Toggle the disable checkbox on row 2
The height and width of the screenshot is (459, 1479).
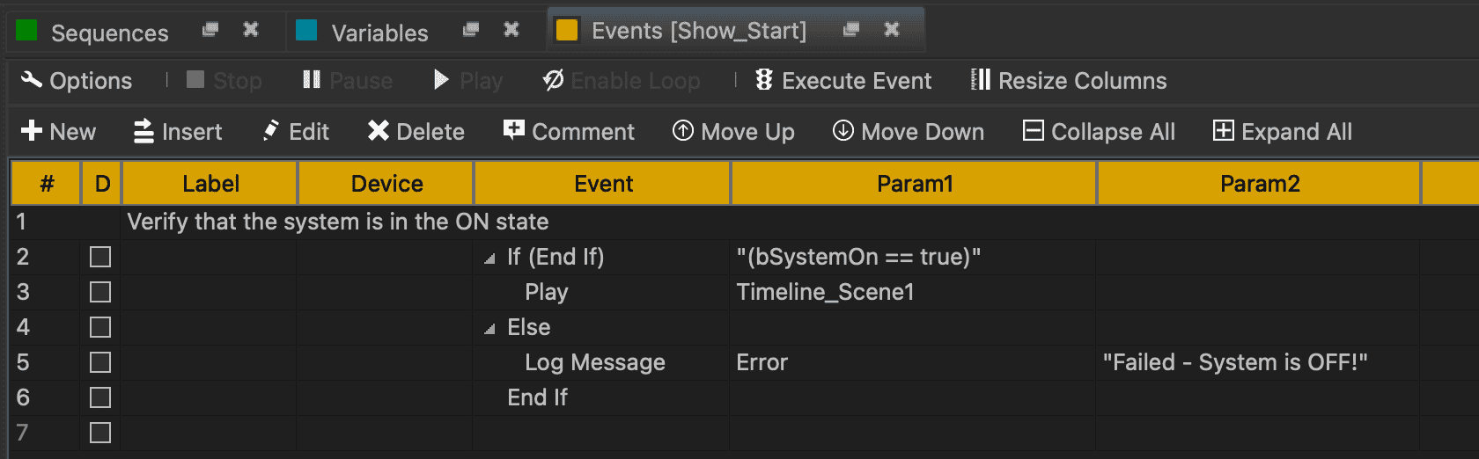[x=100, y=257]
